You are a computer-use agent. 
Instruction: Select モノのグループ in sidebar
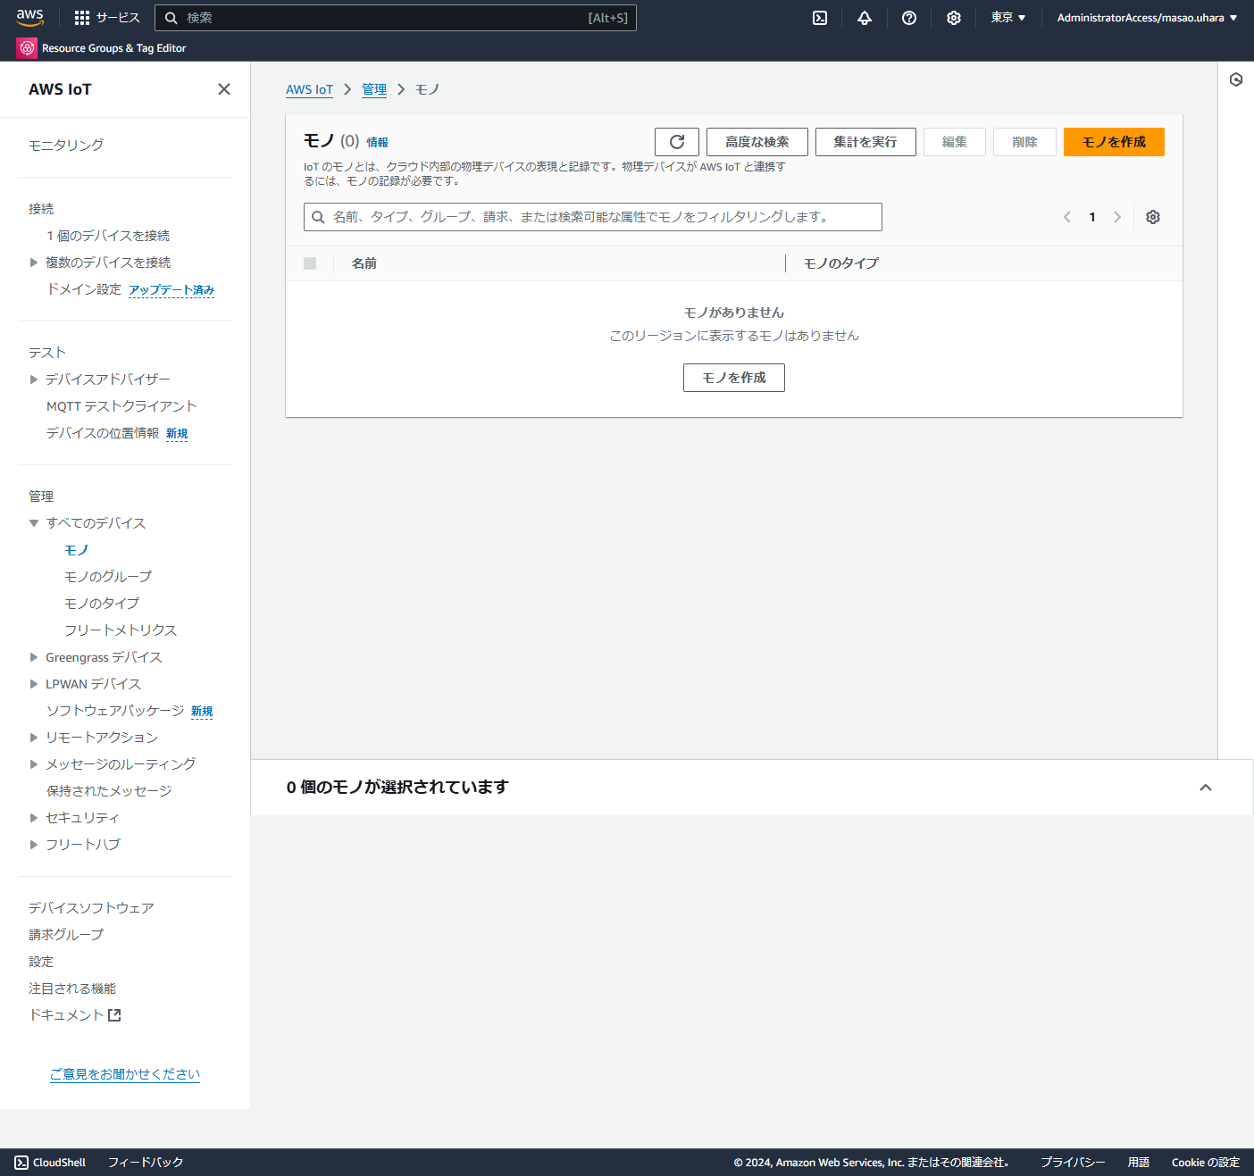tap(108, 577)
